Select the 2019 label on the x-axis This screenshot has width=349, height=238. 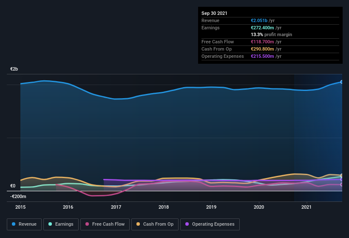point(211,207)
